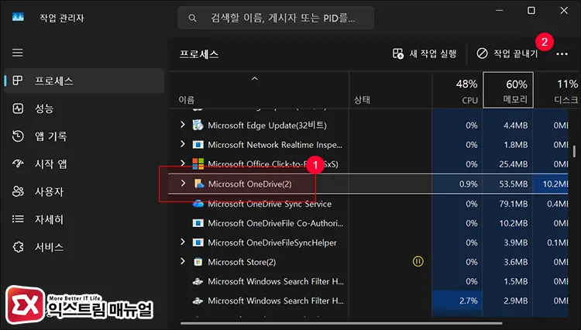581x330 pixels.
Task: Click the search box for name or PID
Action: pos(276,18)
